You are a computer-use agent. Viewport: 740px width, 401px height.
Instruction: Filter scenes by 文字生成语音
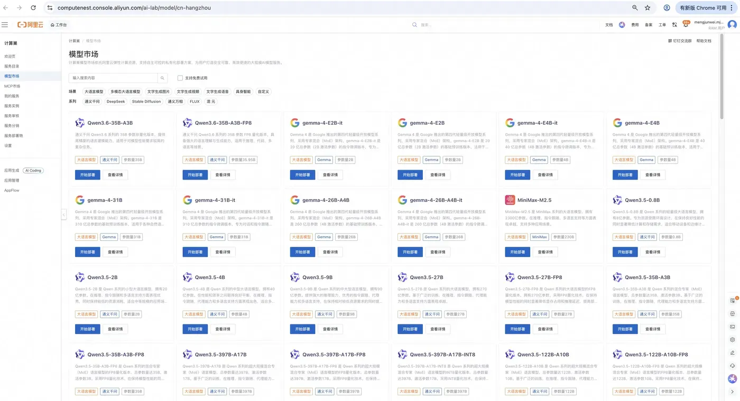coord(218,91)
